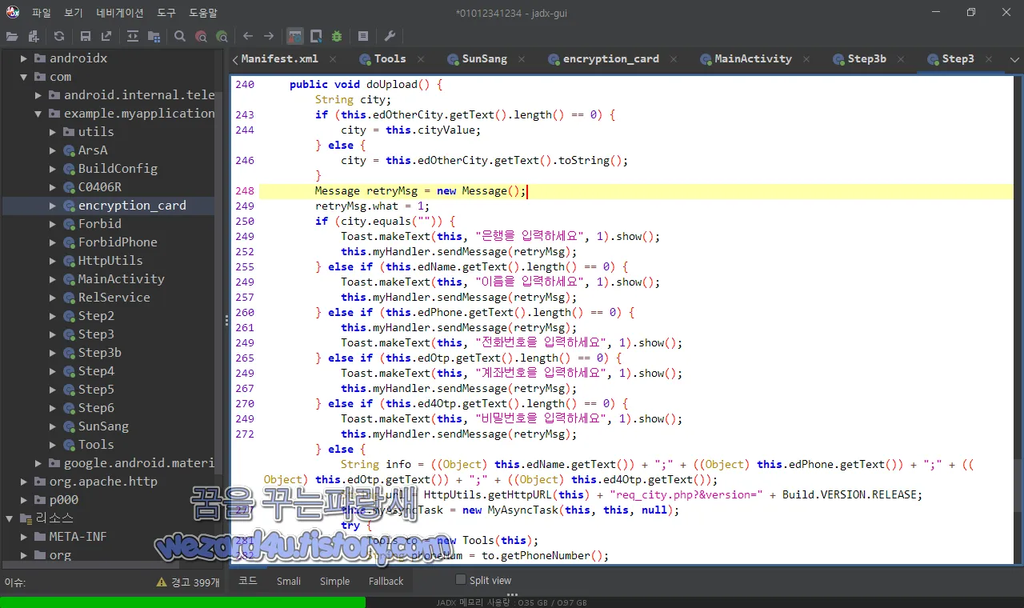This screenshot has height=608, width=1024.
Task: Click the JADX memory usage progress bar
Action: pyautogui.click(x=512, y=602)
